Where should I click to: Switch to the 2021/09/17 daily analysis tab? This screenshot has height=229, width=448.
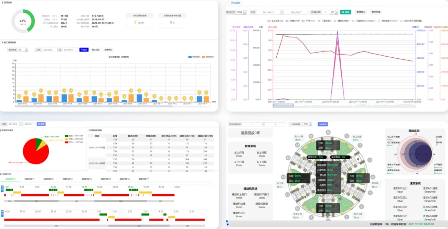(143, 179)
